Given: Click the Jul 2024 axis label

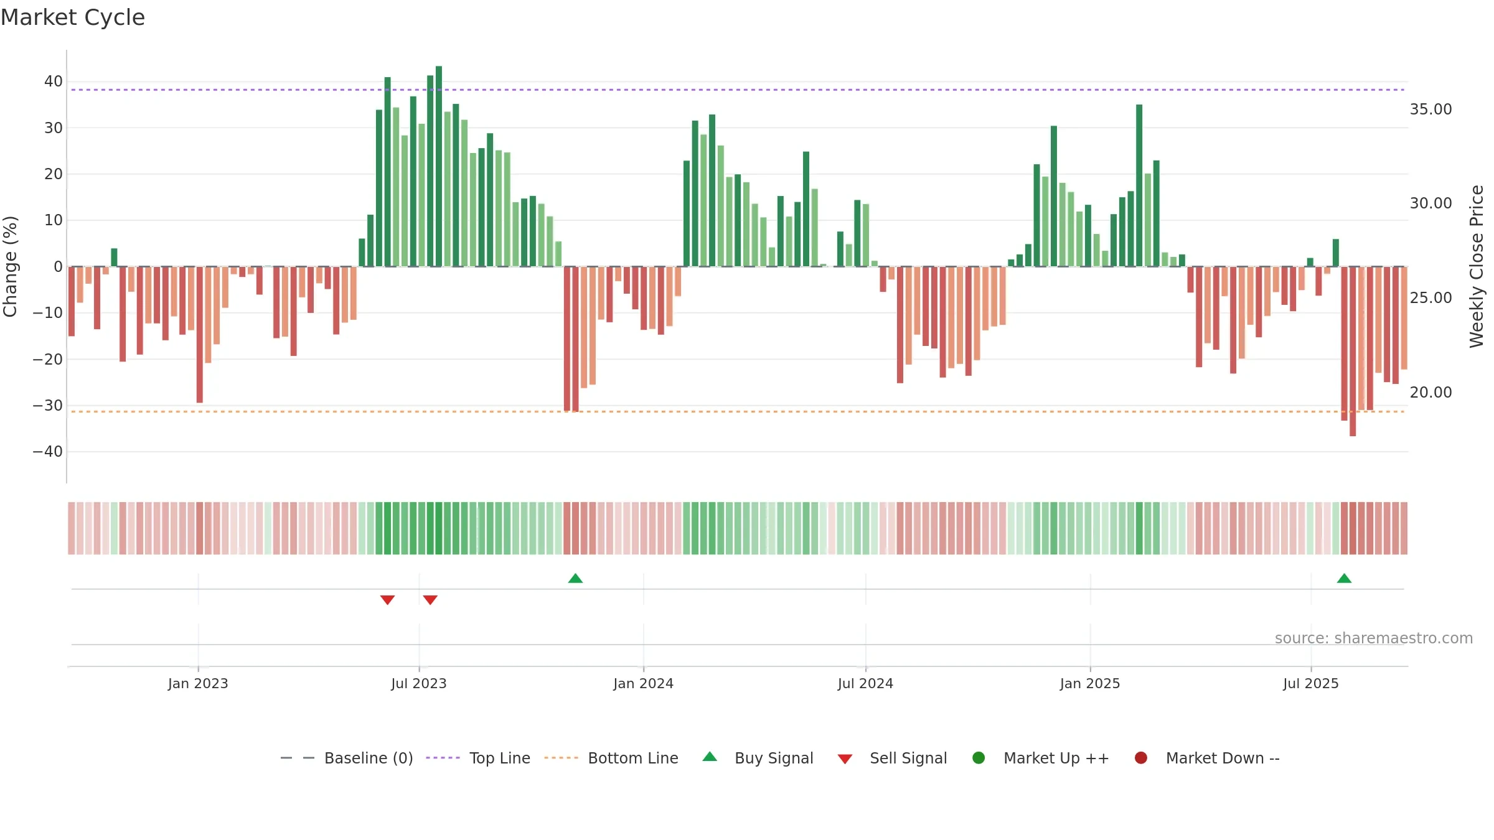Looking at the screenshot, I should tap(865, 683).
